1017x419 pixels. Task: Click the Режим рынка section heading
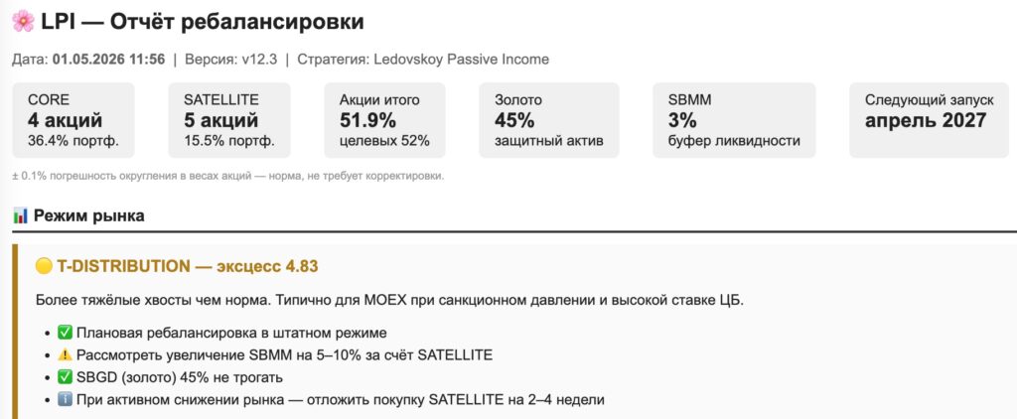[88, 216]
